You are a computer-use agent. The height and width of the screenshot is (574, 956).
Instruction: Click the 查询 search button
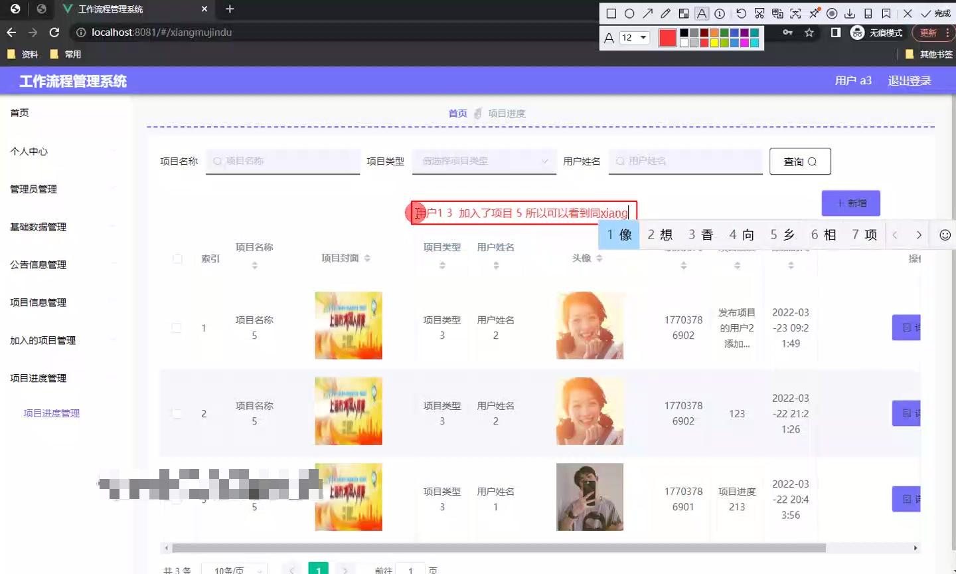[799, 161]
